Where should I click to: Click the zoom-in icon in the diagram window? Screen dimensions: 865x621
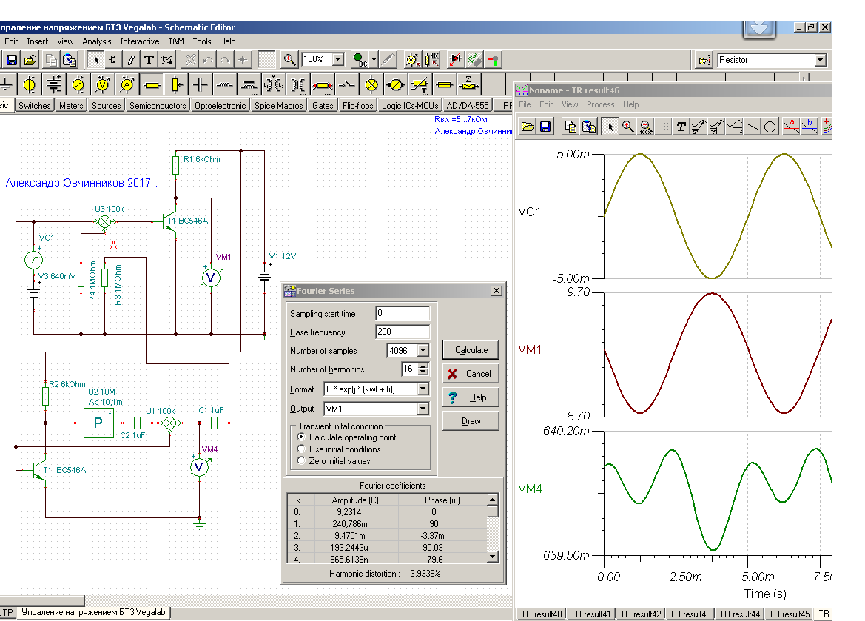(628, 127)
